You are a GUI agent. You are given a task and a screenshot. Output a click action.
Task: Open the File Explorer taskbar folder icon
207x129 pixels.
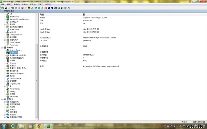pos(22,126)
